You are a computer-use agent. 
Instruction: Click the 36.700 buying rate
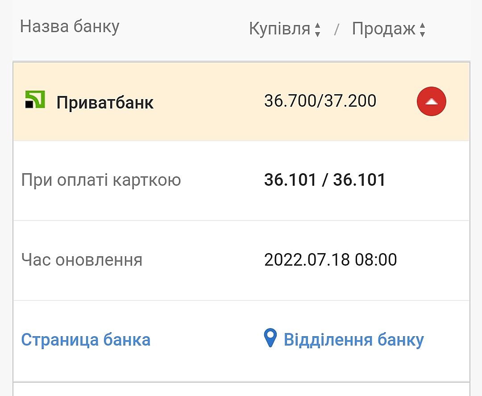pyautogui.click(x=288, y=101)
